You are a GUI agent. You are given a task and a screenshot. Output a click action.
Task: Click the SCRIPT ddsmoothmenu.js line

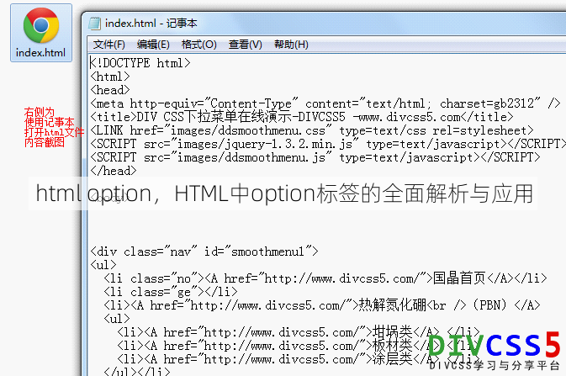point(315,157)
